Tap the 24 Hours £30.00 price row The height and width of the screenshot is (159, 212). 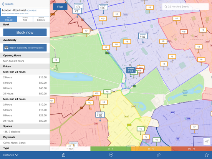(25, 121)
